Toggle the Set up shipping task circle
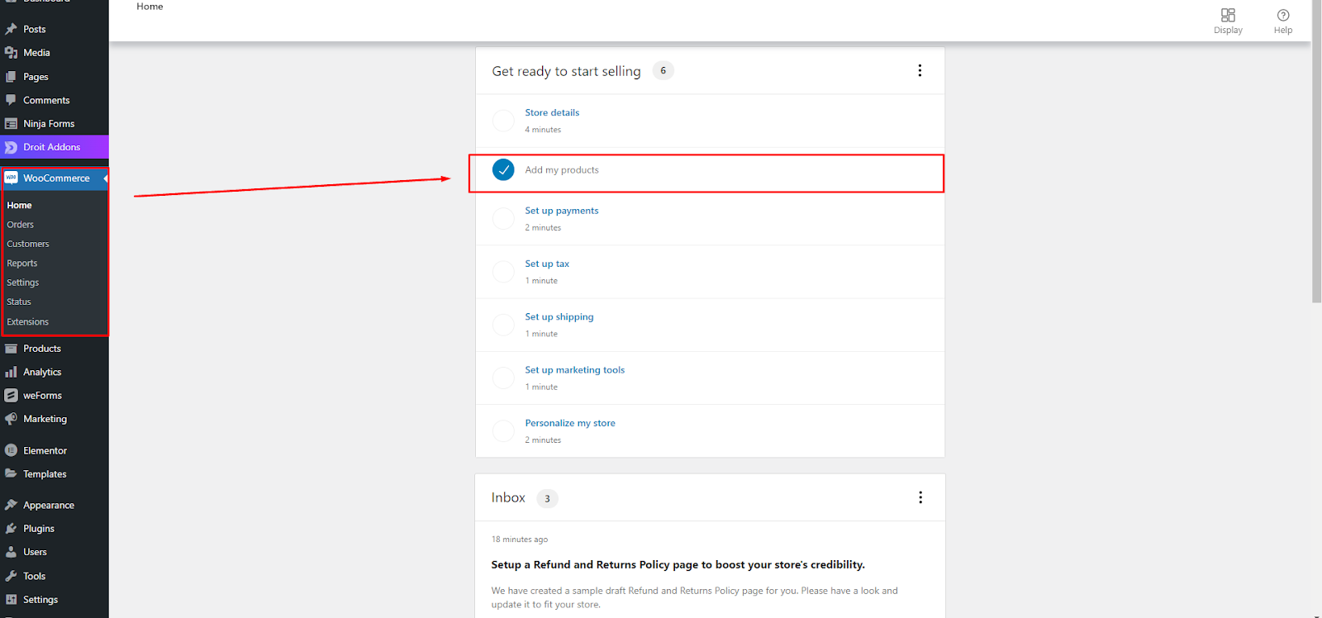Screen dimensions: 1322x618 tap(503, 325)
